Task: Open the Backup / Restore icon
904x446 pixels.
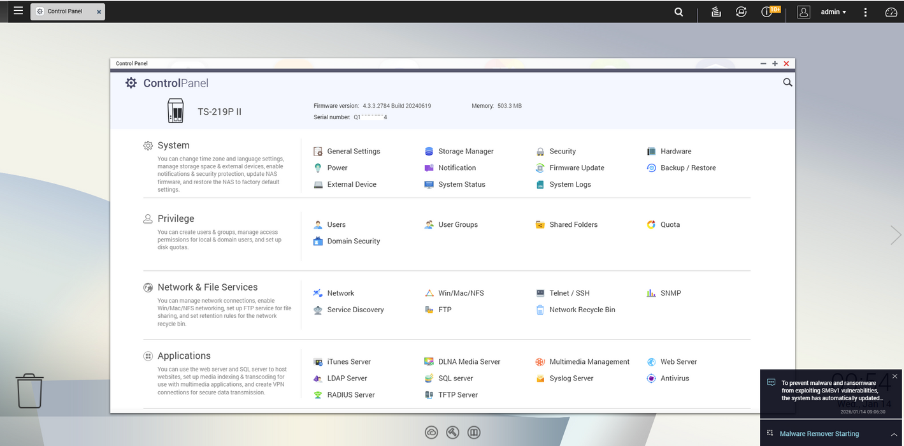Action: click(651, 168)
